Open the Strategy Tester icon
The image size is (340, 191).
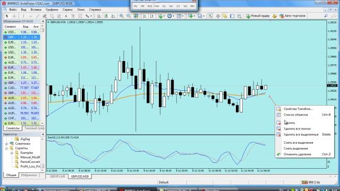pyautogui.click(x=239, y=16)
